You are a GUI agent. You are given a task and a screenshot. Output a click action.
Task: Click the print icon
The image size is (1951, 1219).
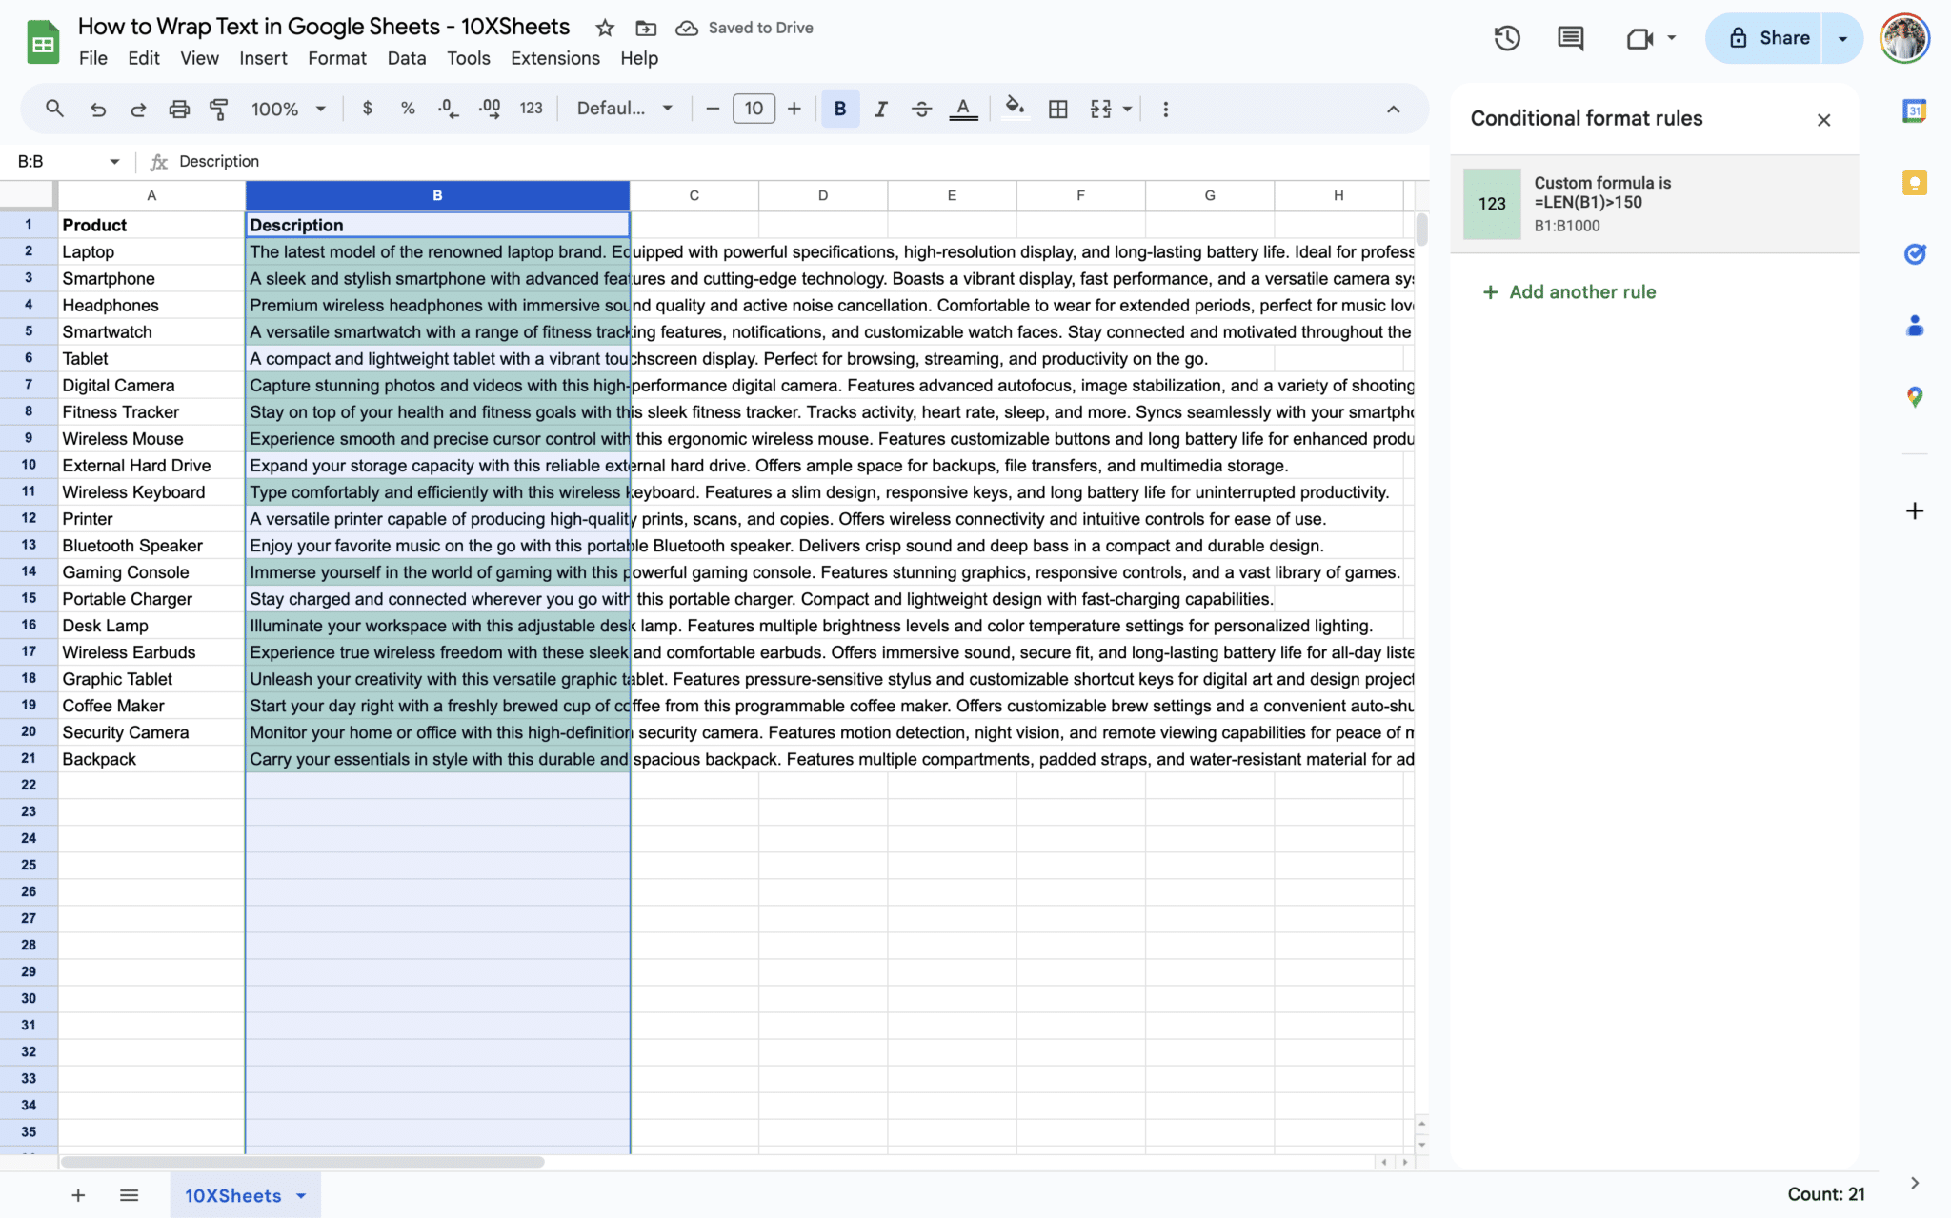[x=179, y=109]
